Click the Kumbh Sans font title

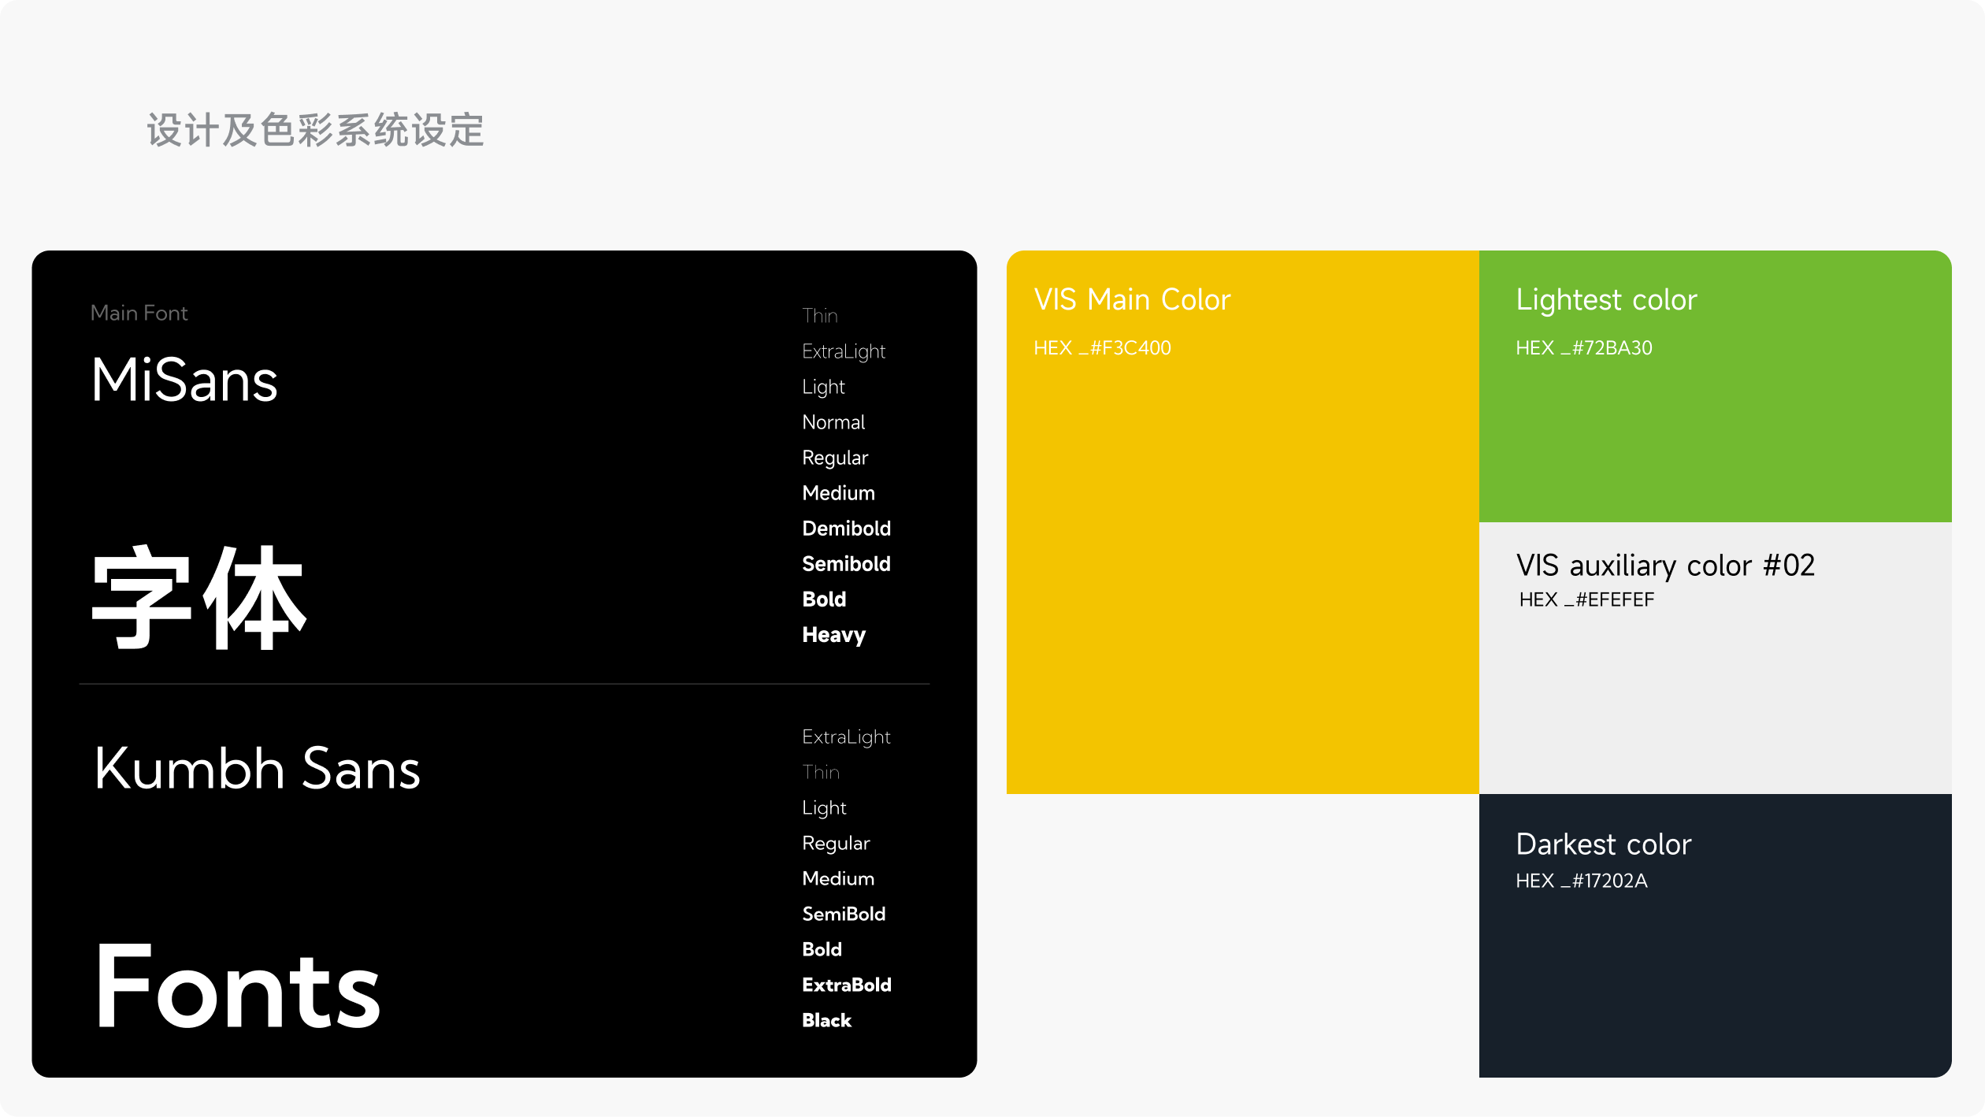pyautogui.click(x=257, y=769)
